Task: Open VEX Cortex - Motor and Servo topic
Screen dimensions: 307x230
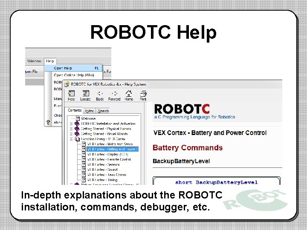Action: [110, 144]
